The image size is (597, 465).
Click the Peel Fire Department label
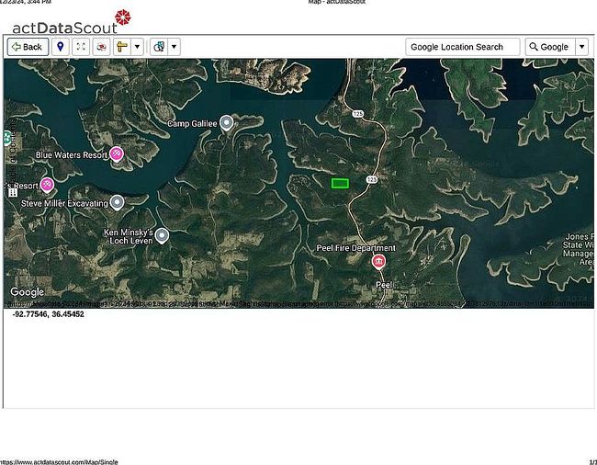[x=356, y=248]
